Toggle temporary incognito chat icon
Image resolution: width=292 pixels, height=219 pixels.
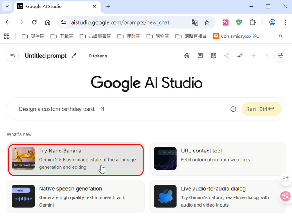click(x=187, y=56)
